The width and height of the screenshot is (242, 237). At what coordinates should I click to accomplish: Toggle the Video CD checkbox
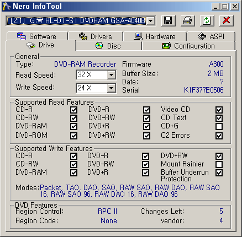219,110
